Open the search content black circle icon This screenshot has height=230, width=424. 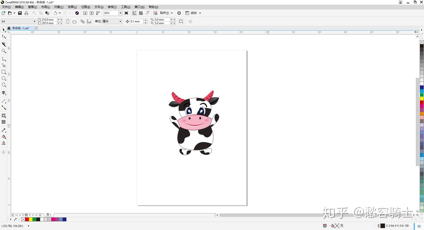77,13
